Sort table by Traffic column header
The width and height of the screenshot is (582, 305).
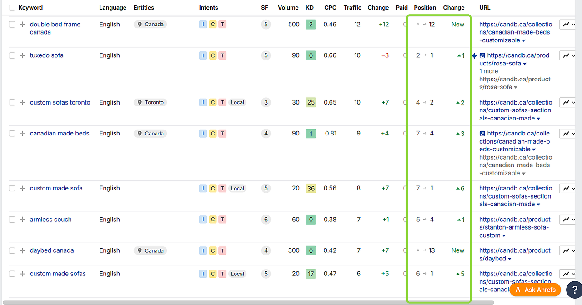pyautogui.click(x=352, y=8)
